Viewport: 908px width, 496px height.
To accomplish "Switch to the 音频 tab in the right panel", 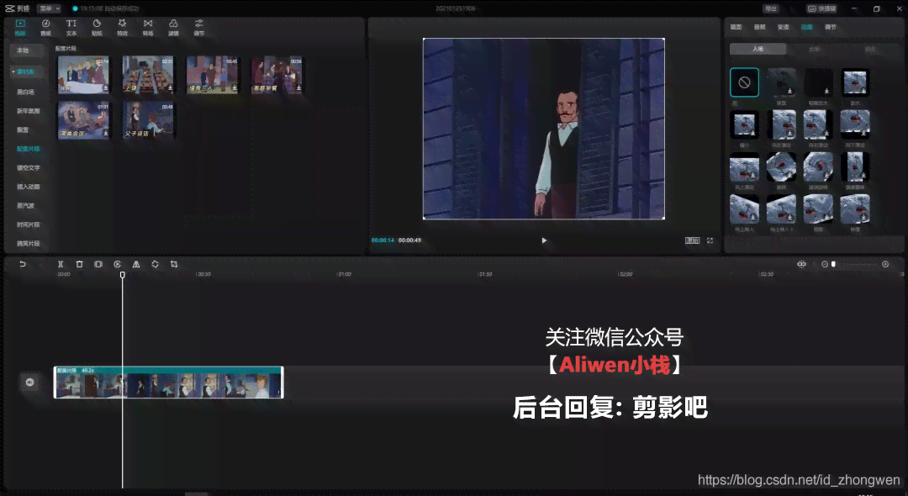I will [760, 27].
